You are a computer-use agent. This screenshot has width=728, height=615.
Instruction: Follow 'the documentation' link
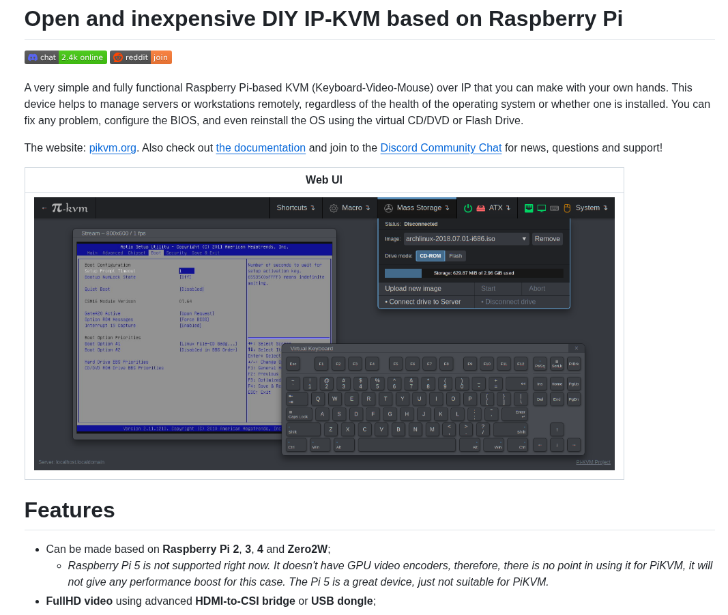click(261, 147)
